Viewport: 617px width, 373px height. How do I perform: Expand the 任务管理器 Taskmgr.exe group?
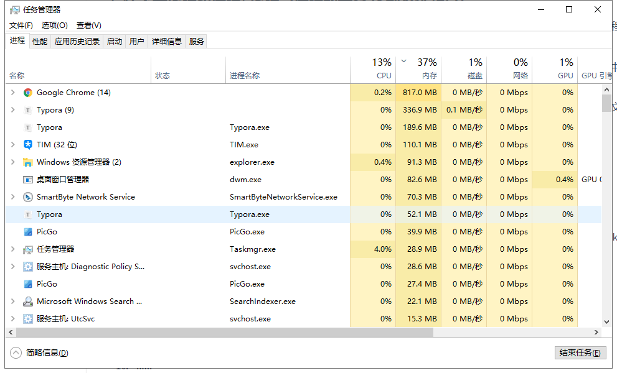coord(12,249)
